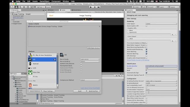Click plus icon under Color Gamut list
Image resolution: width=190 pixels, height=107 pixels.
172,41
